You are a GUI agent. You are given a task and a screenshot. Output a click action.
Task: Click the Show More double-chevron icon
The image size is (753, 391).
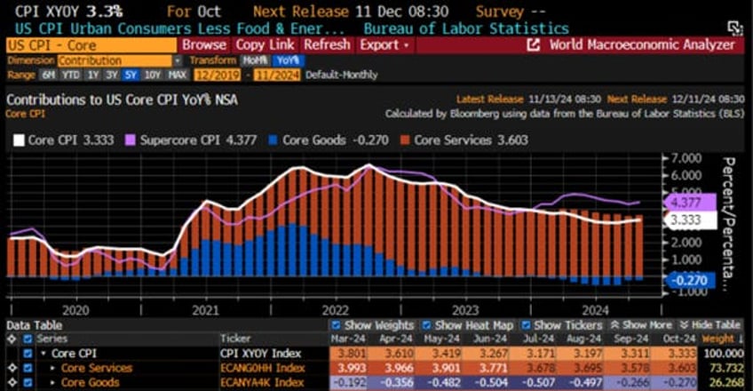[x=614, y=325]
